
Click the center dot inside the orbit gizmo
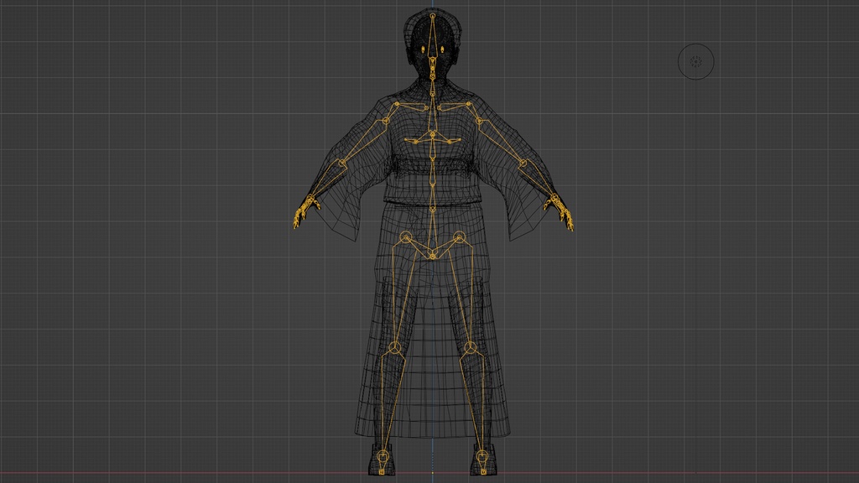695,61
